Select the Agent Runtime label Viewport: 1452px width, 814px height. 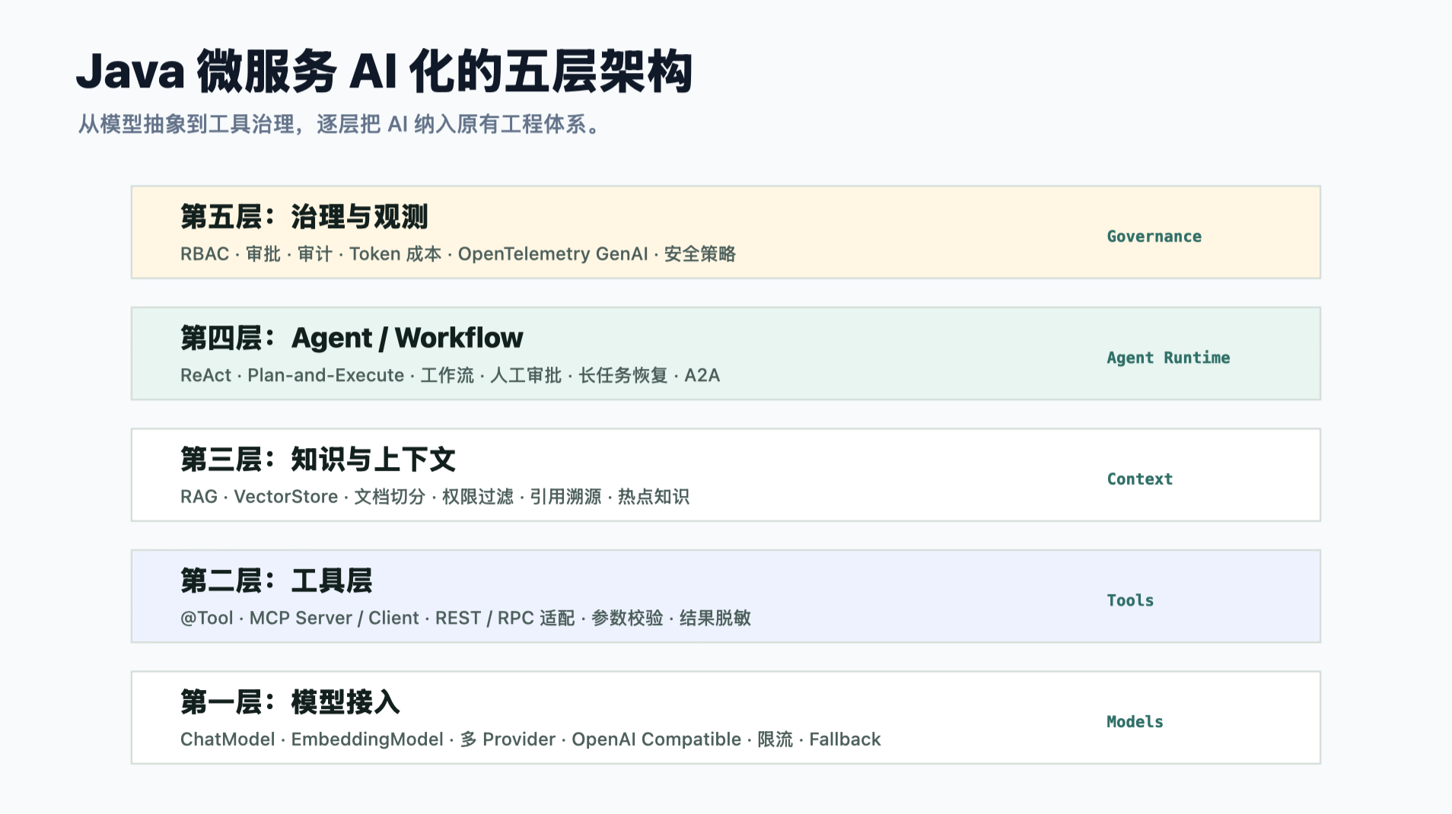click(x=1168, y=358)
